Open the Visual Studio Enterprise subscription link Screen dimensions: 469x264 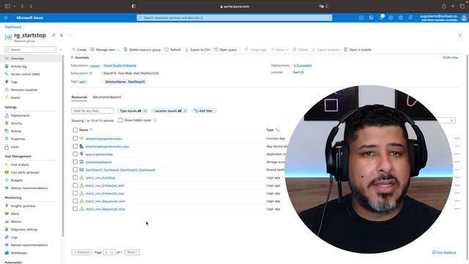120,65
